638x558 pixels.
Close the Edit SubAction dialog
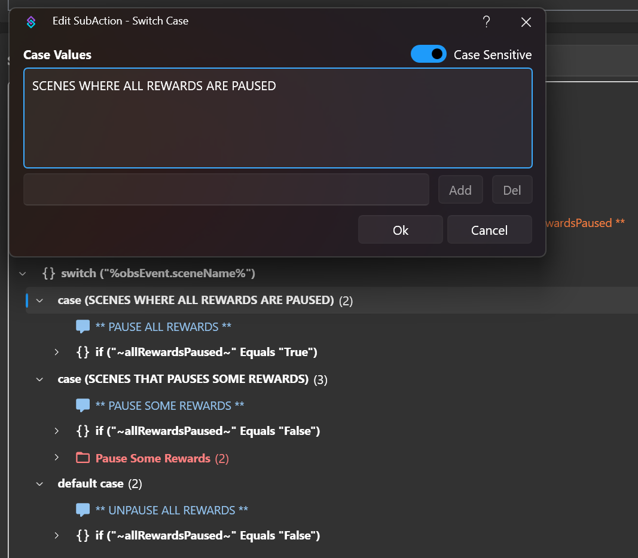pos(526,22)
